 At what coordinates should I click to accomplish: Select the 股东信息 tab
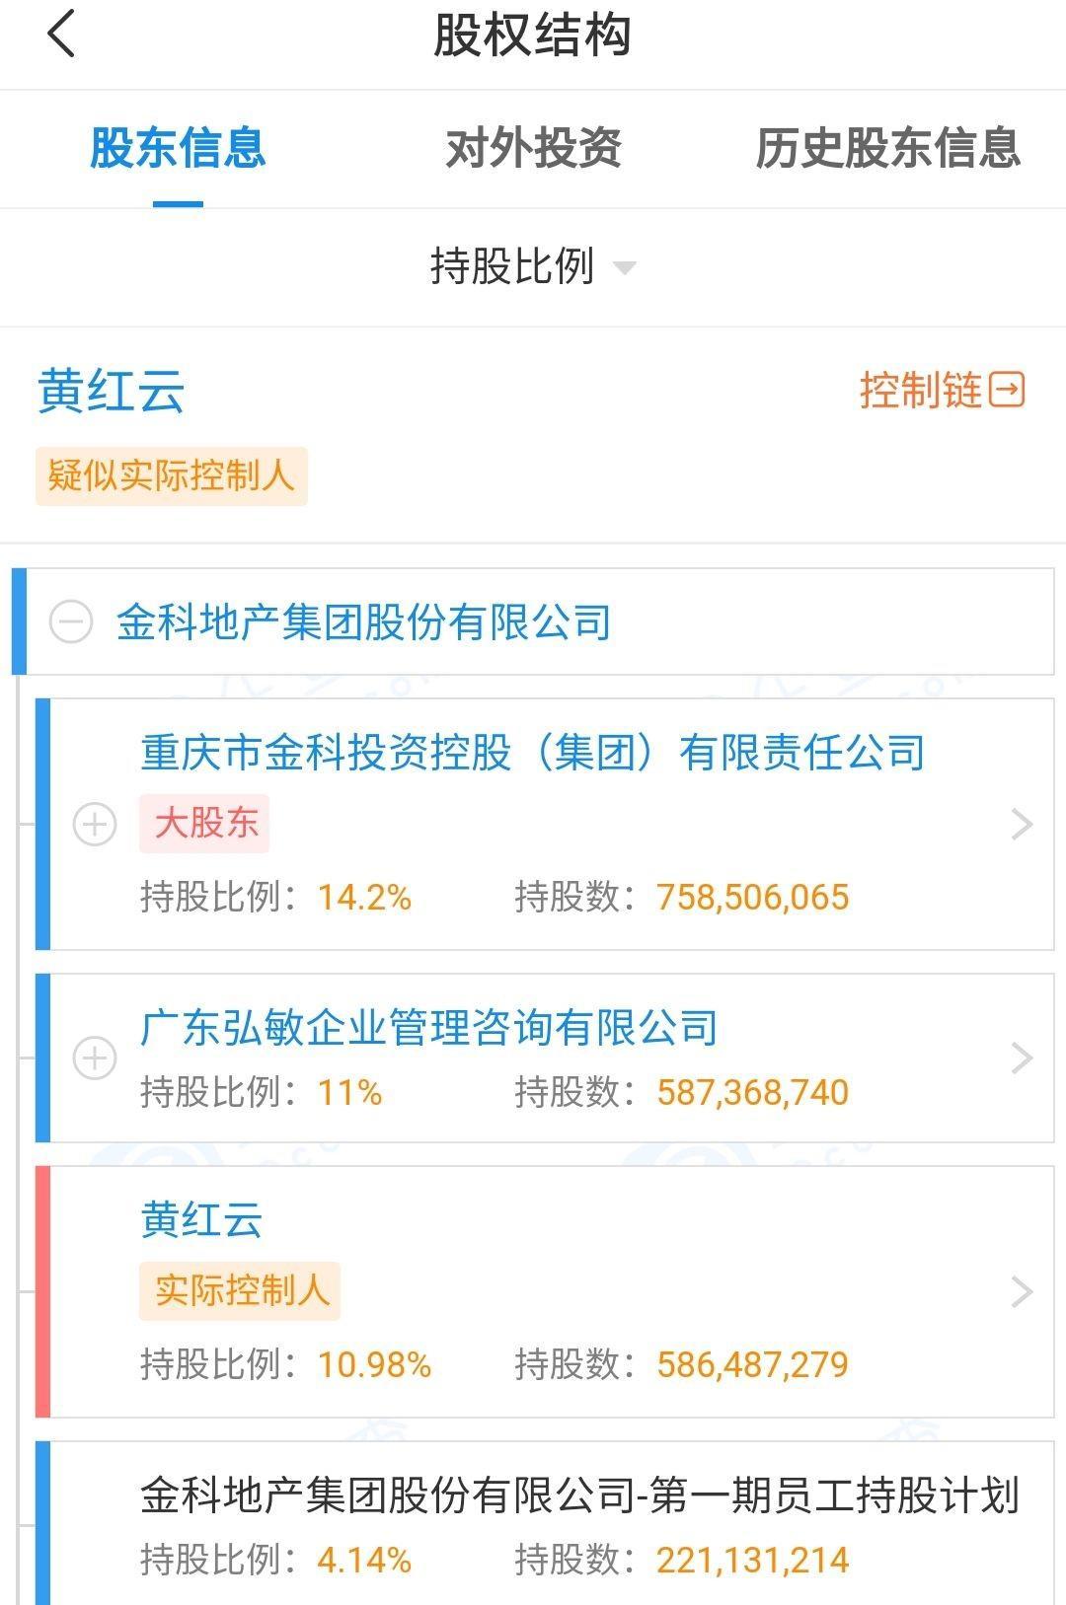pyautogui.click(x=178, y=148)
